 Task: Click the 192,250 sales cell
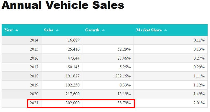72,85
